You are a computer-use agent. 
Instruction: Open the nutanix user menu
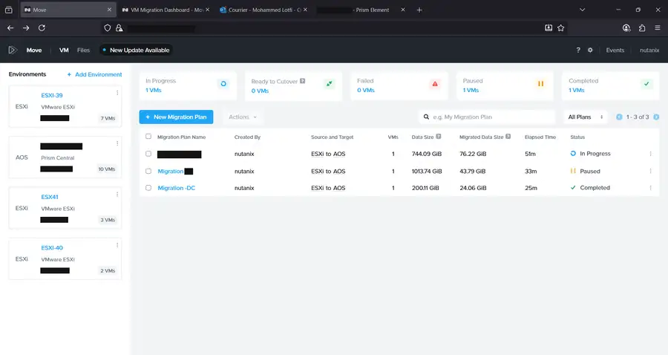point(649,50)
